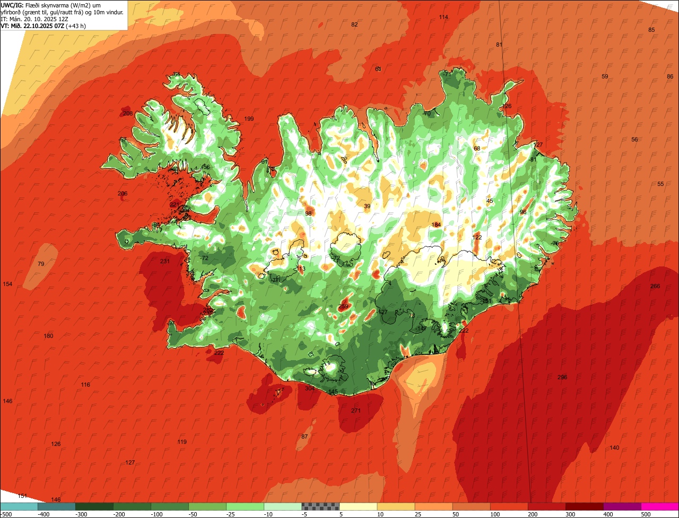Click the map value "82" near top edge
Screen dimensions: 679x518
[x=354, y=24]
